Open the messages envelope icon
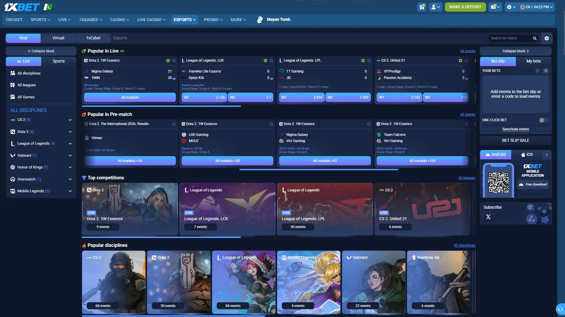Viewport: 565px width, 317px height. coord(495,7)
